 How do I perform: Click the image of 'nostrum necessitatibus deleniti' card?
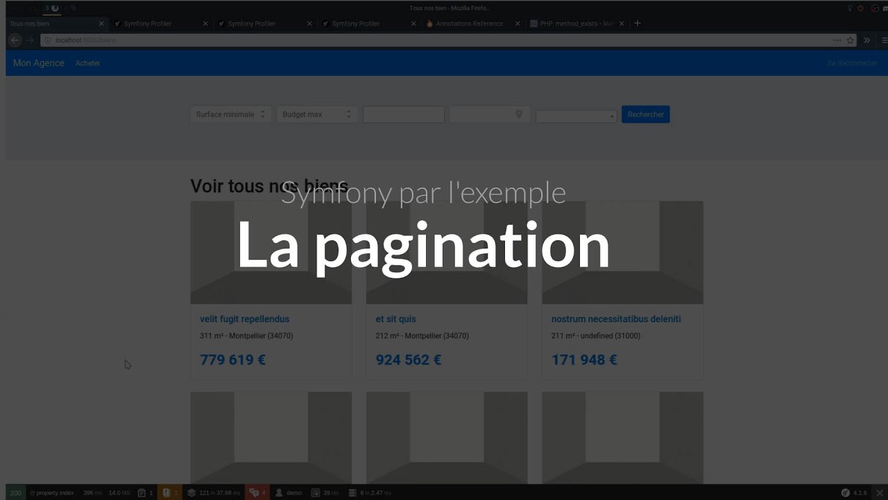622,253
